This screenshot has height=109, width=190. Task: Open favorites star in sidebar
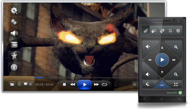point(14,56)
